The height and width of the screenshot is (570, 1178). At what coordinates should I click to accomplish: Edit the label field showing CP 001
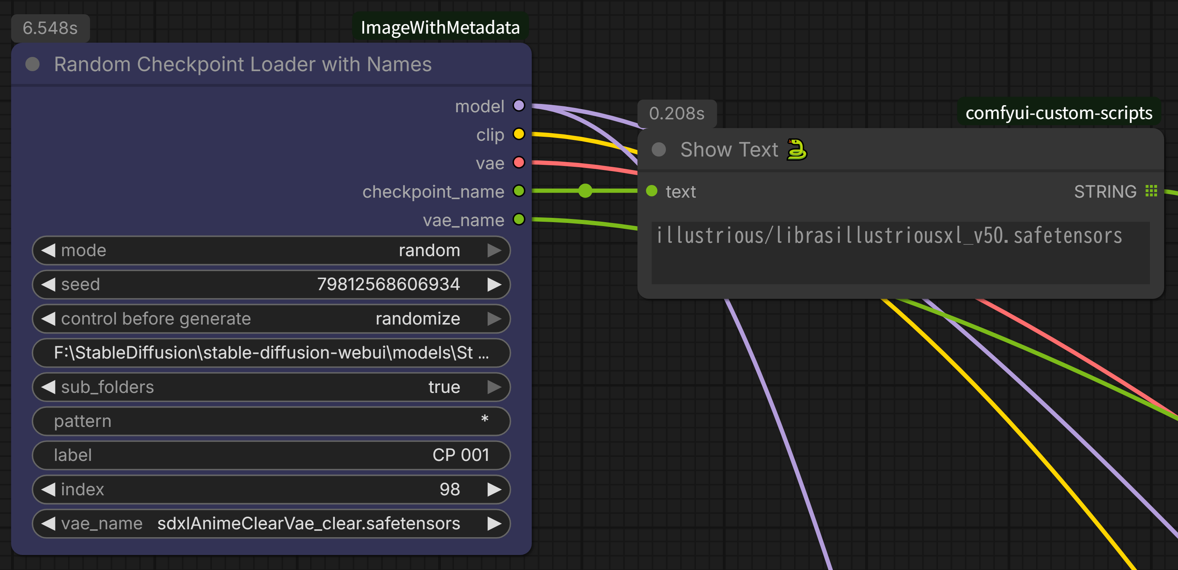click(271, 455)
